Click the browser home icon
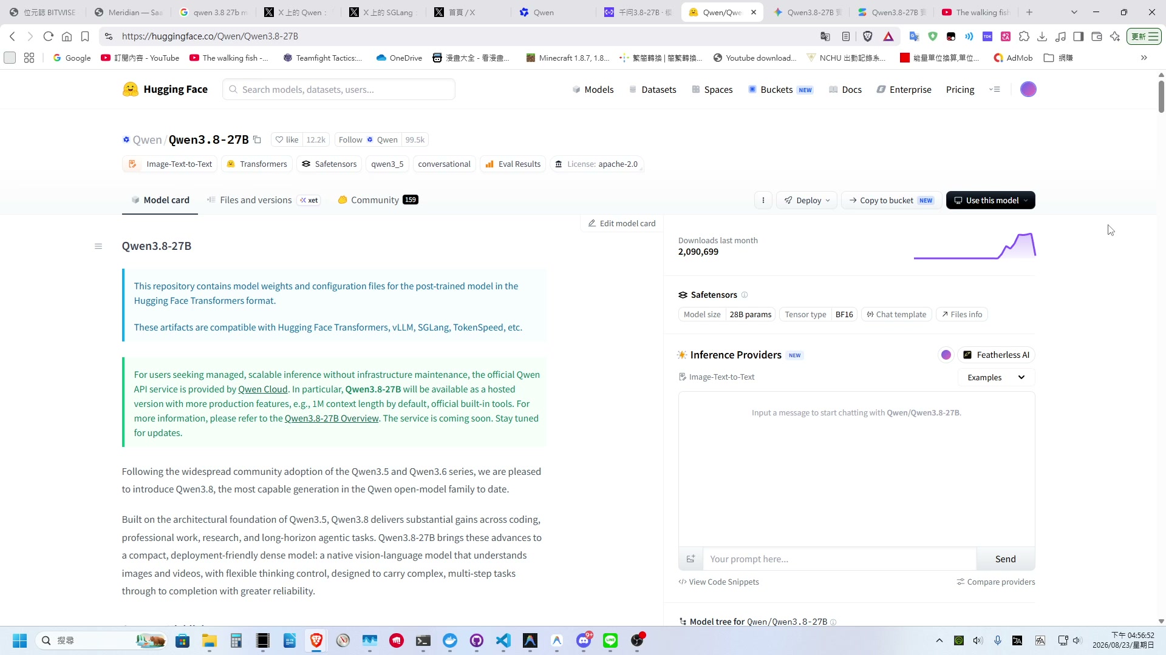Image resolution: width=1166 pixels, height=655 pixels. (x=67, y=36)
